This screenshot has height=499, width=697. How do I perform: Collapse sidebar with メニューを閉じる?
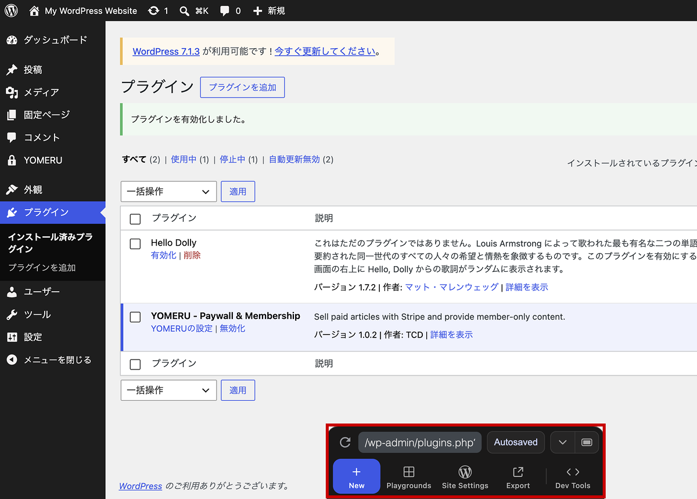[x=52, y=360]
